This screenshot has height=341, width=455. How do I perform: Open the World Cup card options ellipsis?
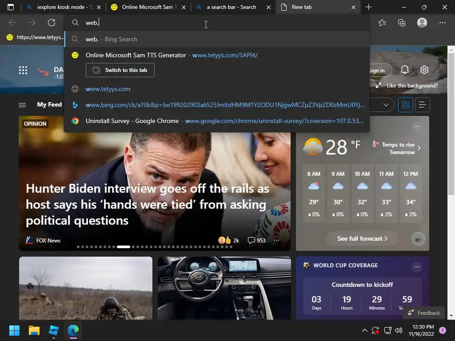point(417,266)
